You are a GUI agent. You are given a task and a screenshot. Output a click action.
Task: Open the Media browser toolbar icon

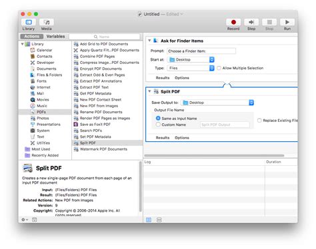pos(47,22)
